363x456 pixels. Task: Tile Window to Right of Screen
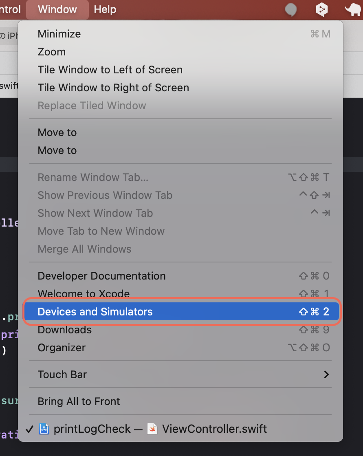[x=113, y=88]
